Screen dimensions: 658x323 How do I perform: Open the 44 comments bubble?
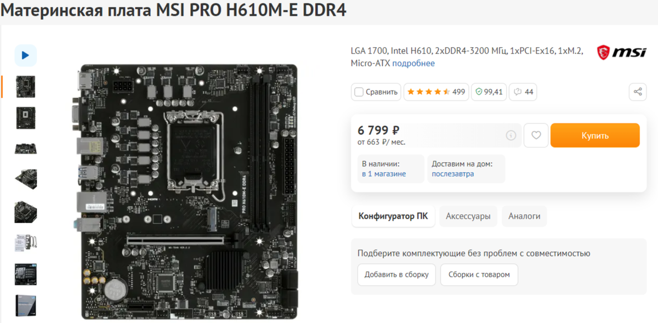pyautogui.click(x=523, y=92)
